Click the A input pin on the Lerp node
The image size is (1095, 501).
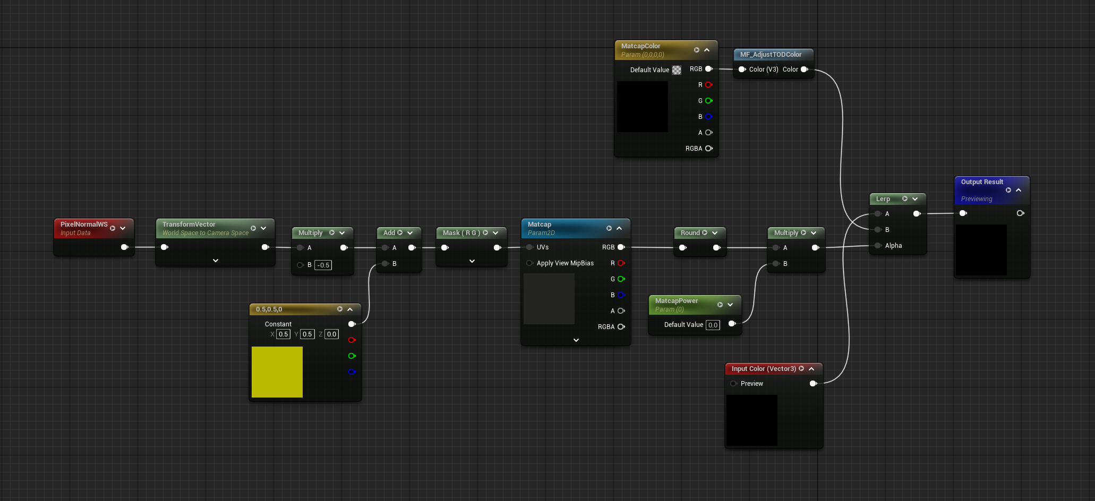(x=877, y=213)
